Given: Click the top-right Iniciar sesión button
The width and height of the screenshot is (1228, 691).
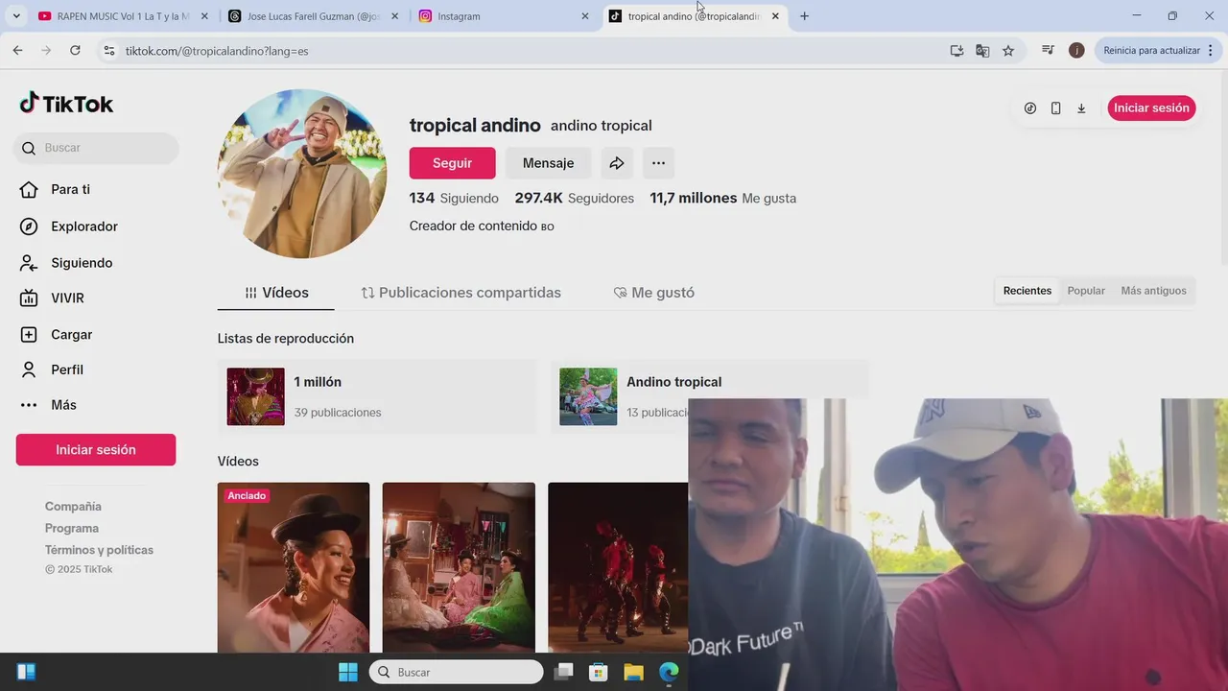Looking at the screenshot, I should pyautogui.click(x=1151, y=108).
